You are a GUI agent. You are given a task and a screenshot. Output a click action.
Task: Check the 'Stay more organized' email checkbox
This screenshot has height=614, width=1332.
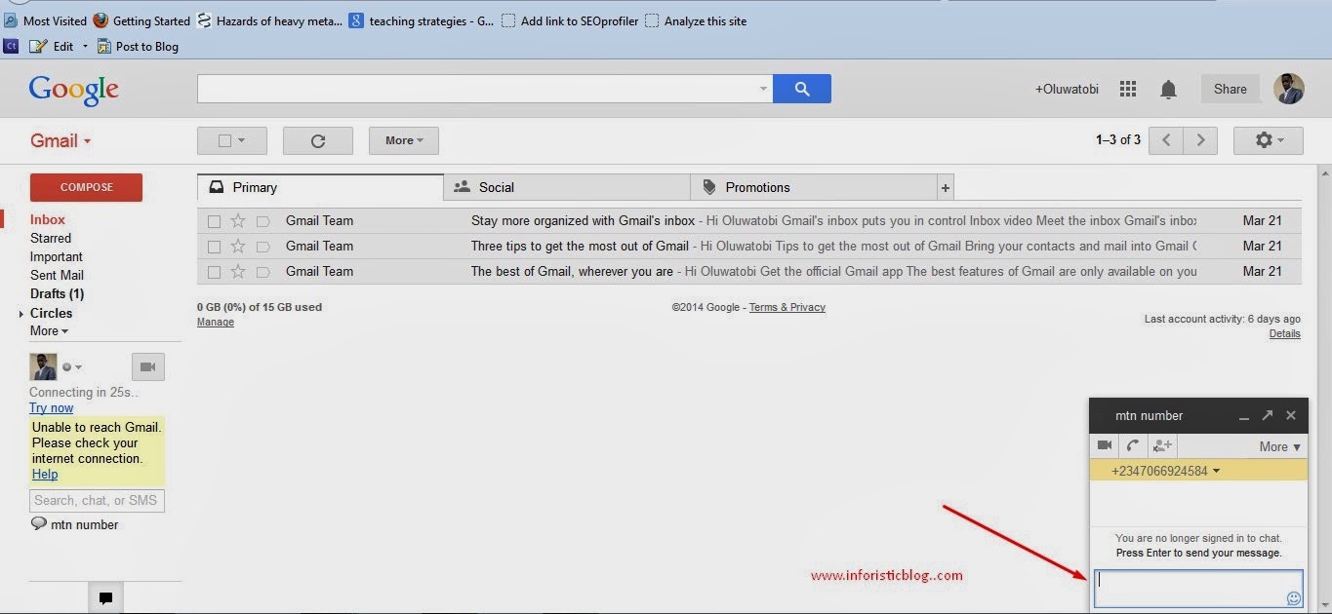214,221
